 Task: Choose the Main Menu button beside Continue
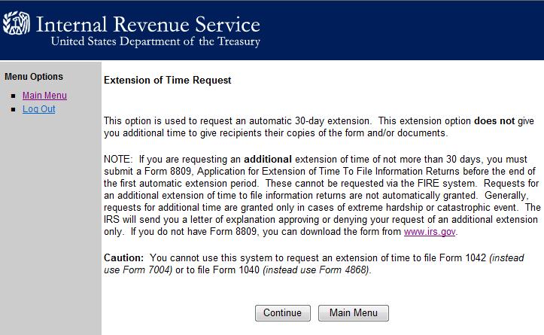tap(353, 312)
